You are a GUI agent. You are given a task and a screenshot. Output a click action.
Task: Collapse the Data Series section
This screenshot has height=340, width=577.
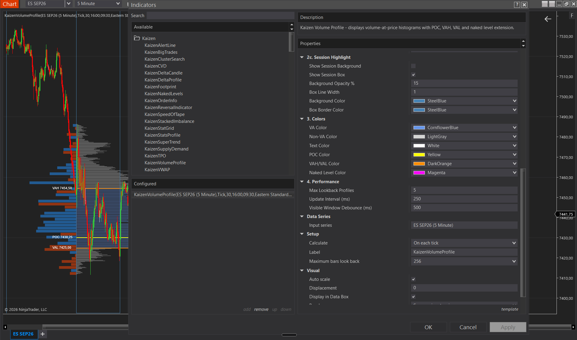pyautogui.click(x=302, y=217)
